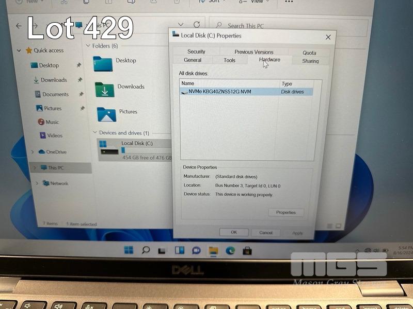Collapse Devices and drives group
The image size is (413, 309).
[x=94, y=133]
